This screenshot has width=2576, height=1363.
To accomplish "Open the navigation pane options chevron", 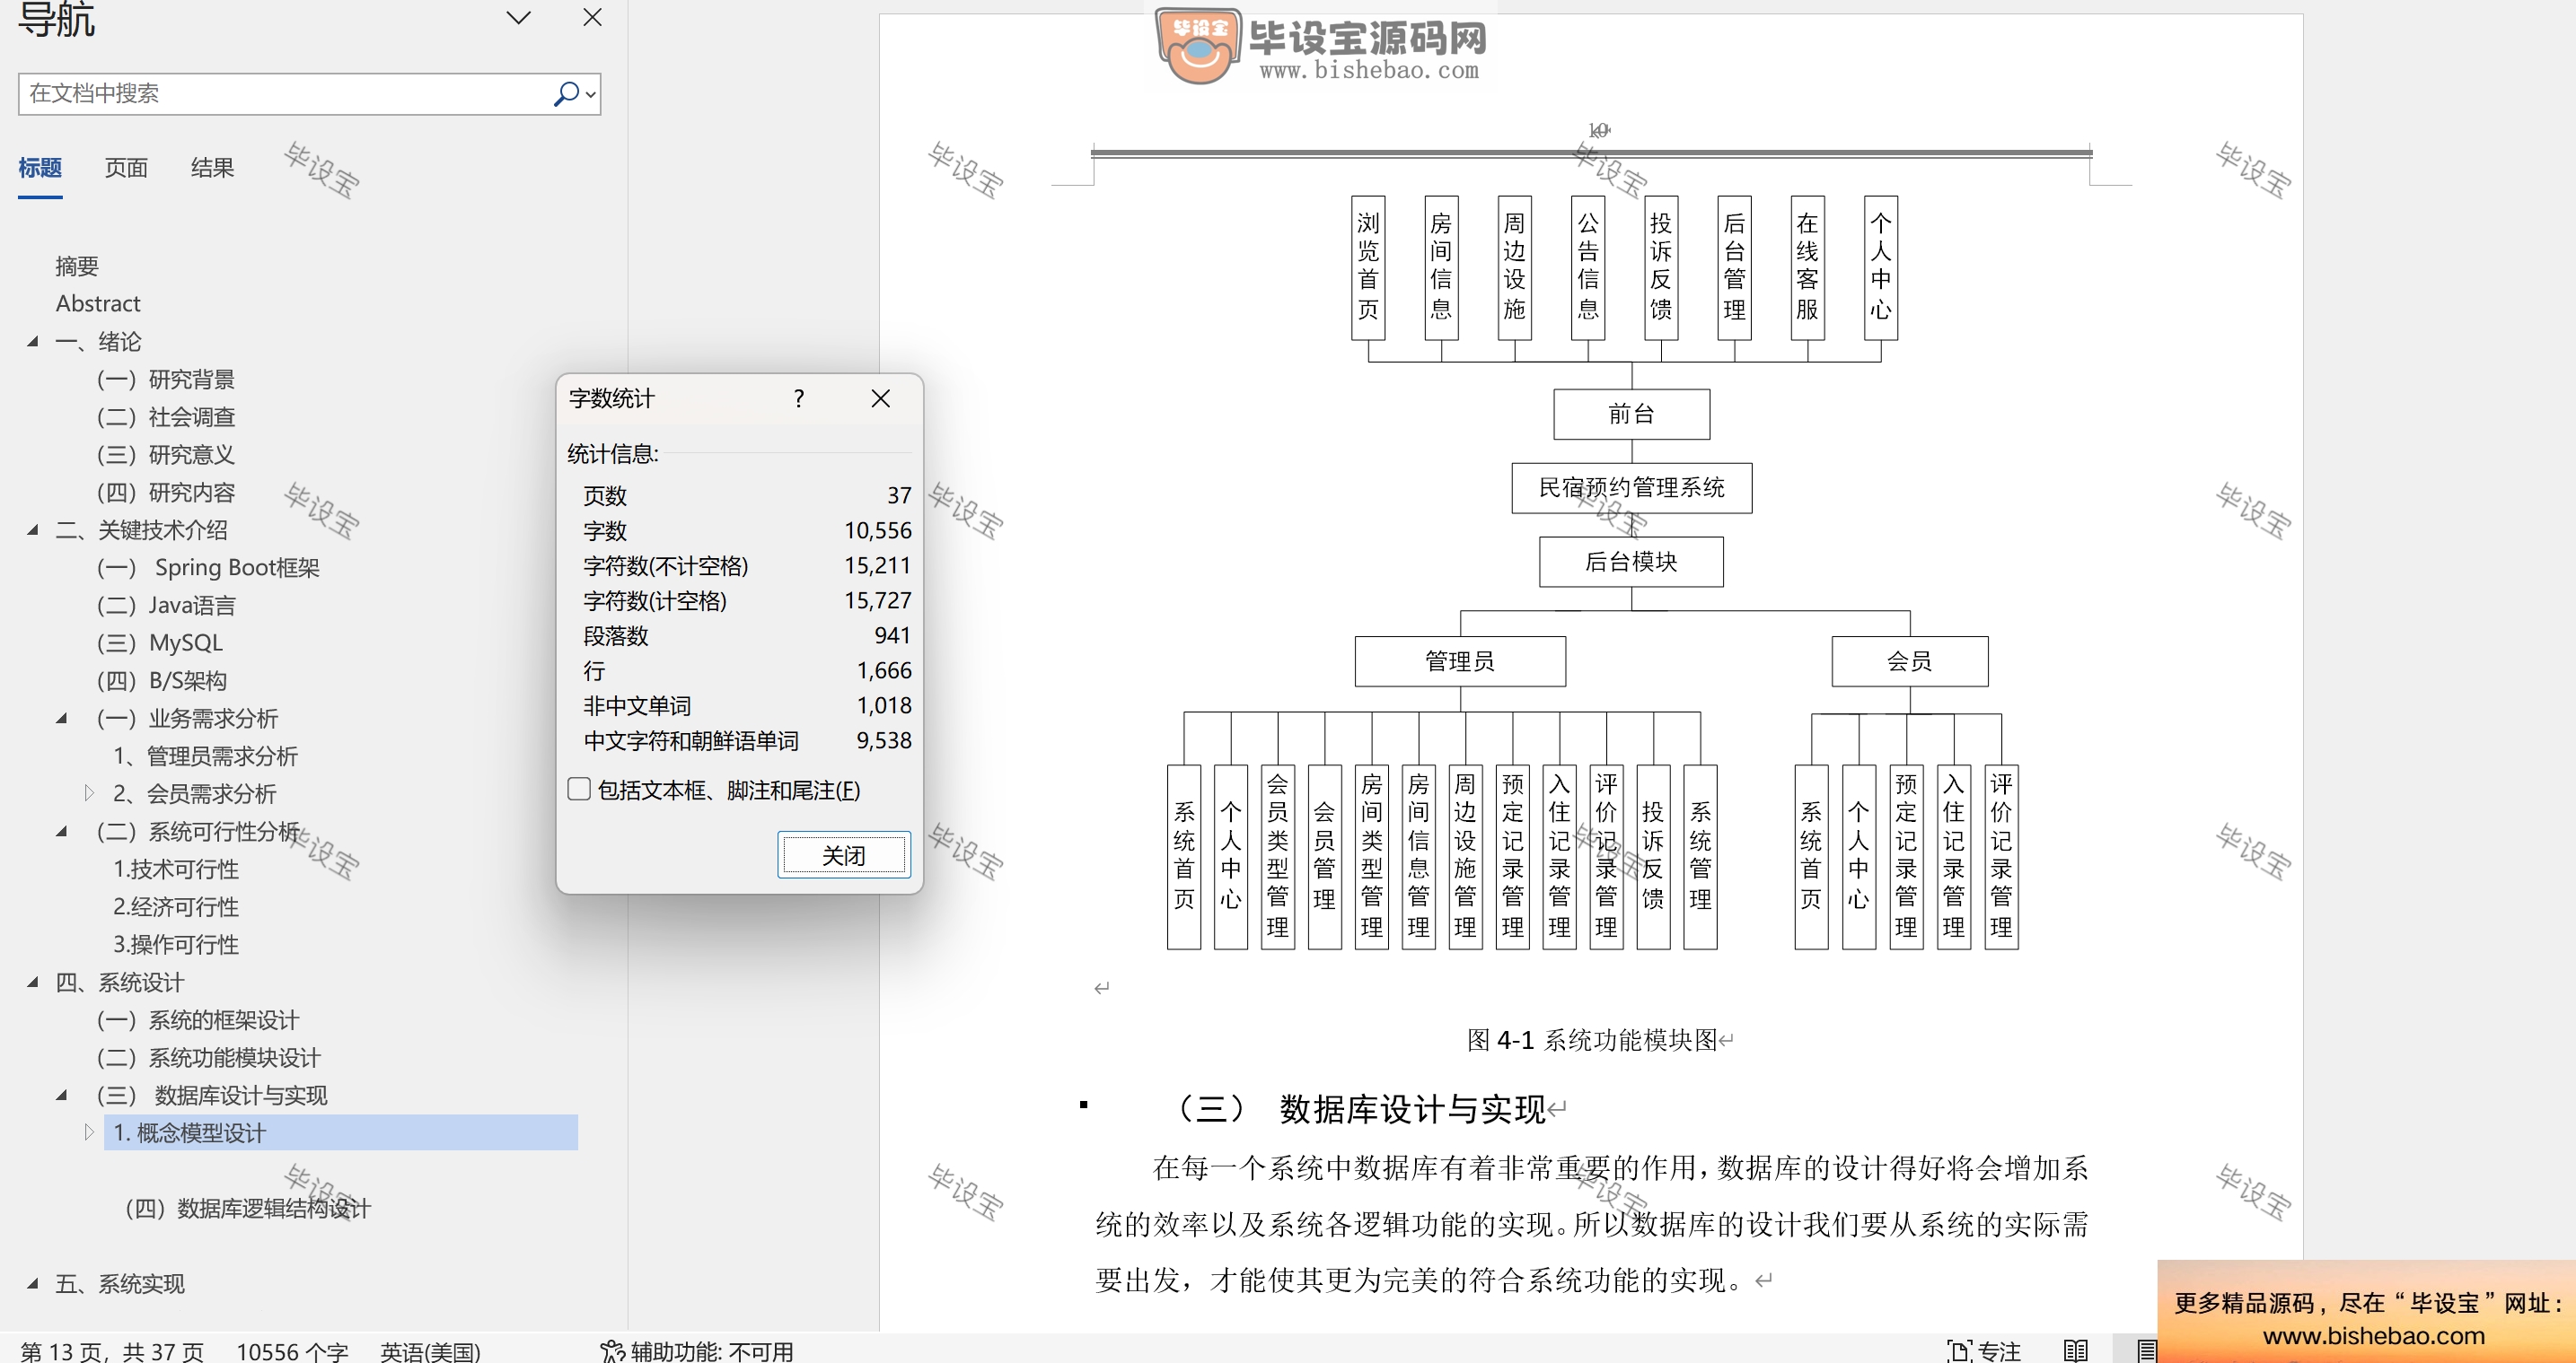I will click(518, 18).
